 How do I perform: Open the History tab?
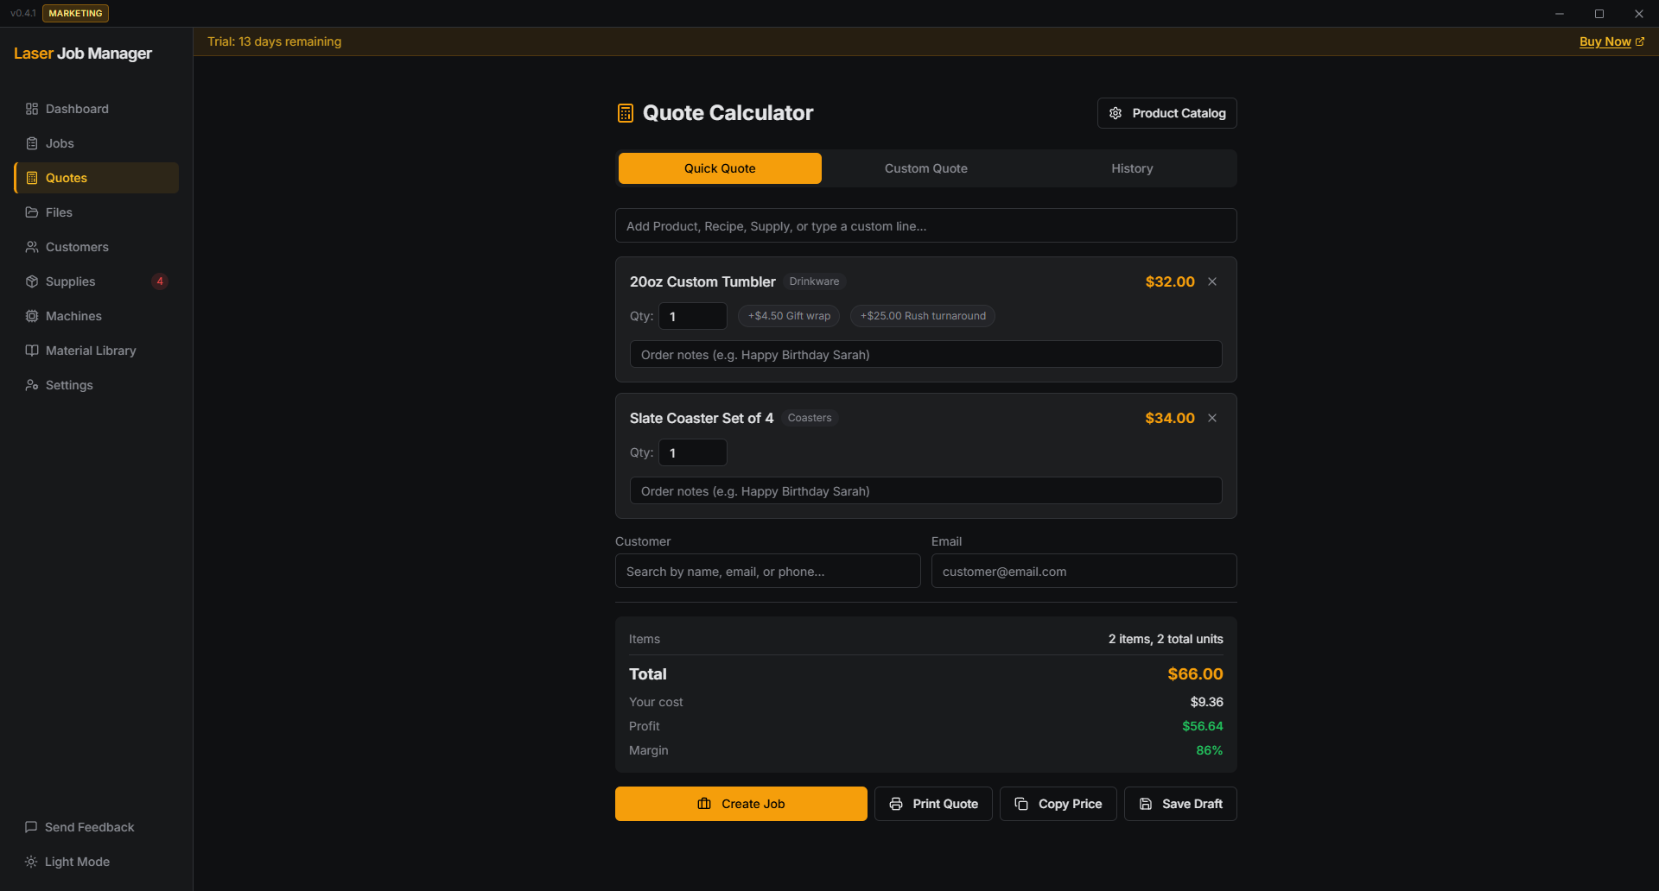tap(1132, 168)
